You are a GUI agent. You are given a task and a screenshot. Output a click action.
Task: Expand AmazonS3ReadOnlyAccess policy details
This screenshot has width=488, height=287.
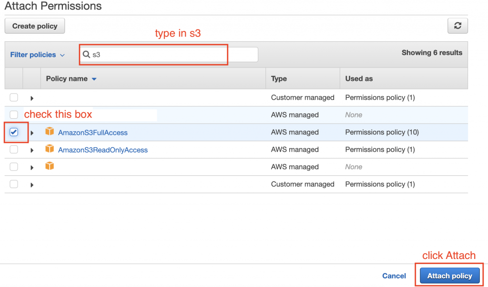pyautogui.click(x=32, y=151)
